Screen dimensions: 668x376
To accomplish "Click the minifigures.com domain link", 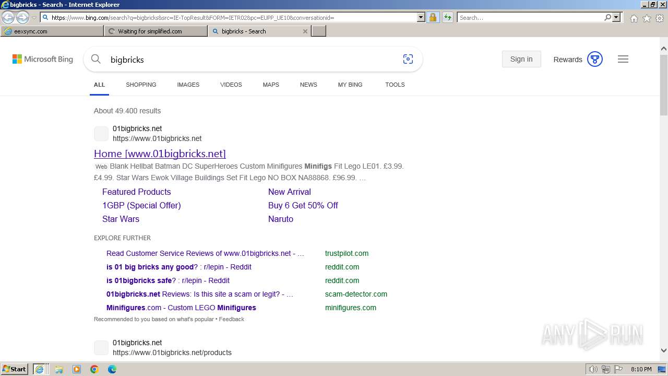I will (351, 308).
